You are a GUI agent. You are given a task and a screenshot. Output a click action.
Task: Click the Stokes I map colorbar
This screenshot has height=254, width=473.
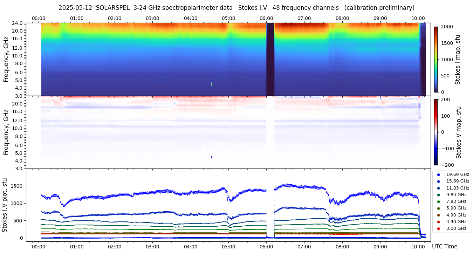coord(436,59)
